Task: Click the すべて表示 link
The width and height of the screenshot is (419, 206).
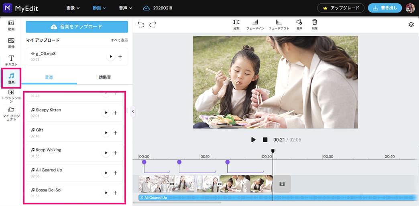Action: tap(120, 40)
